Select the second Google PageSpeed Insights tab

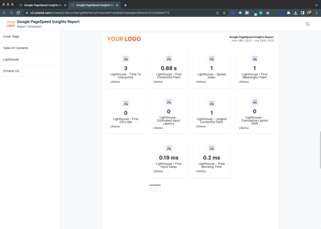click(x=95, y=5)
